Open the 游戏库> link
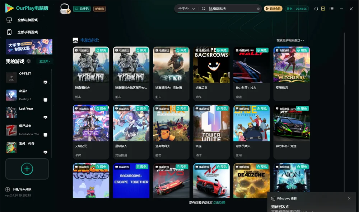The width and height of the screenshot is (359, 212). (45, 62)
